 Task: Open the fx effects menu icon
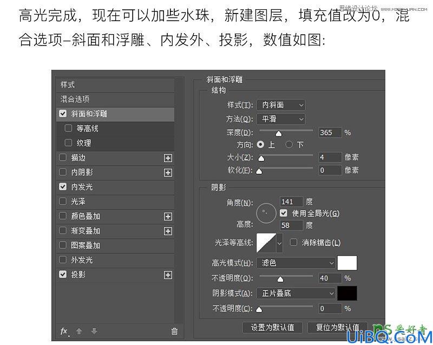pos(64,331)
